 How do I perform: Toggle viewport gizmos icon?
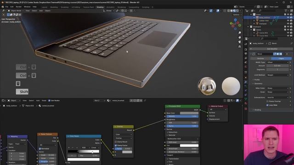click(211, 11)
